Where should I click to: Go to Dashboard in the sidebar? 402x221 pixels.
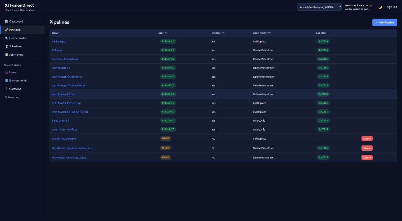click(22, 21)
